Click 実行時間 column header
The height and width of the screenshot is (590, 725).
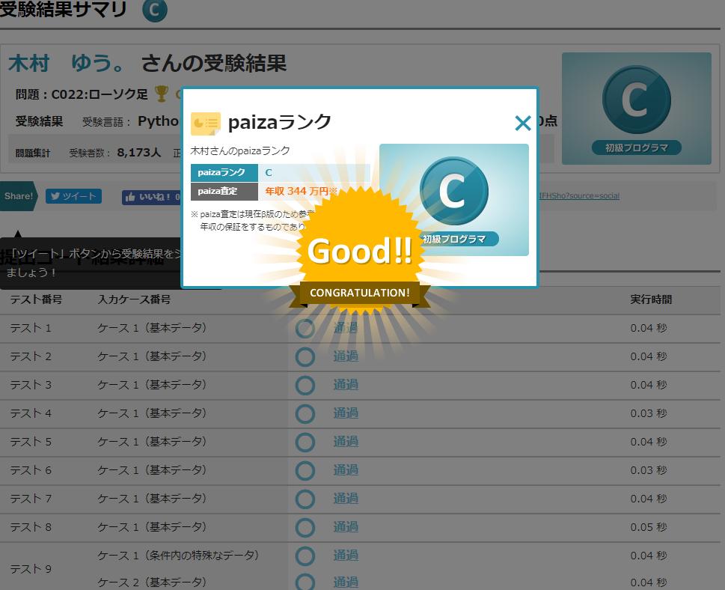click(651, 299)
